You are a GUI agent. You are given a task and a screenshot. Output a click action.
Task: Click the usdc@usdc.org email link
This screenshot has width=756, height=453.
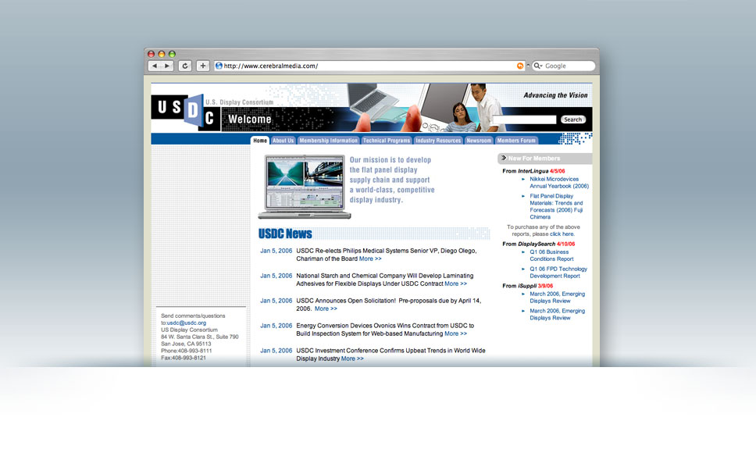tap(187, 323)
